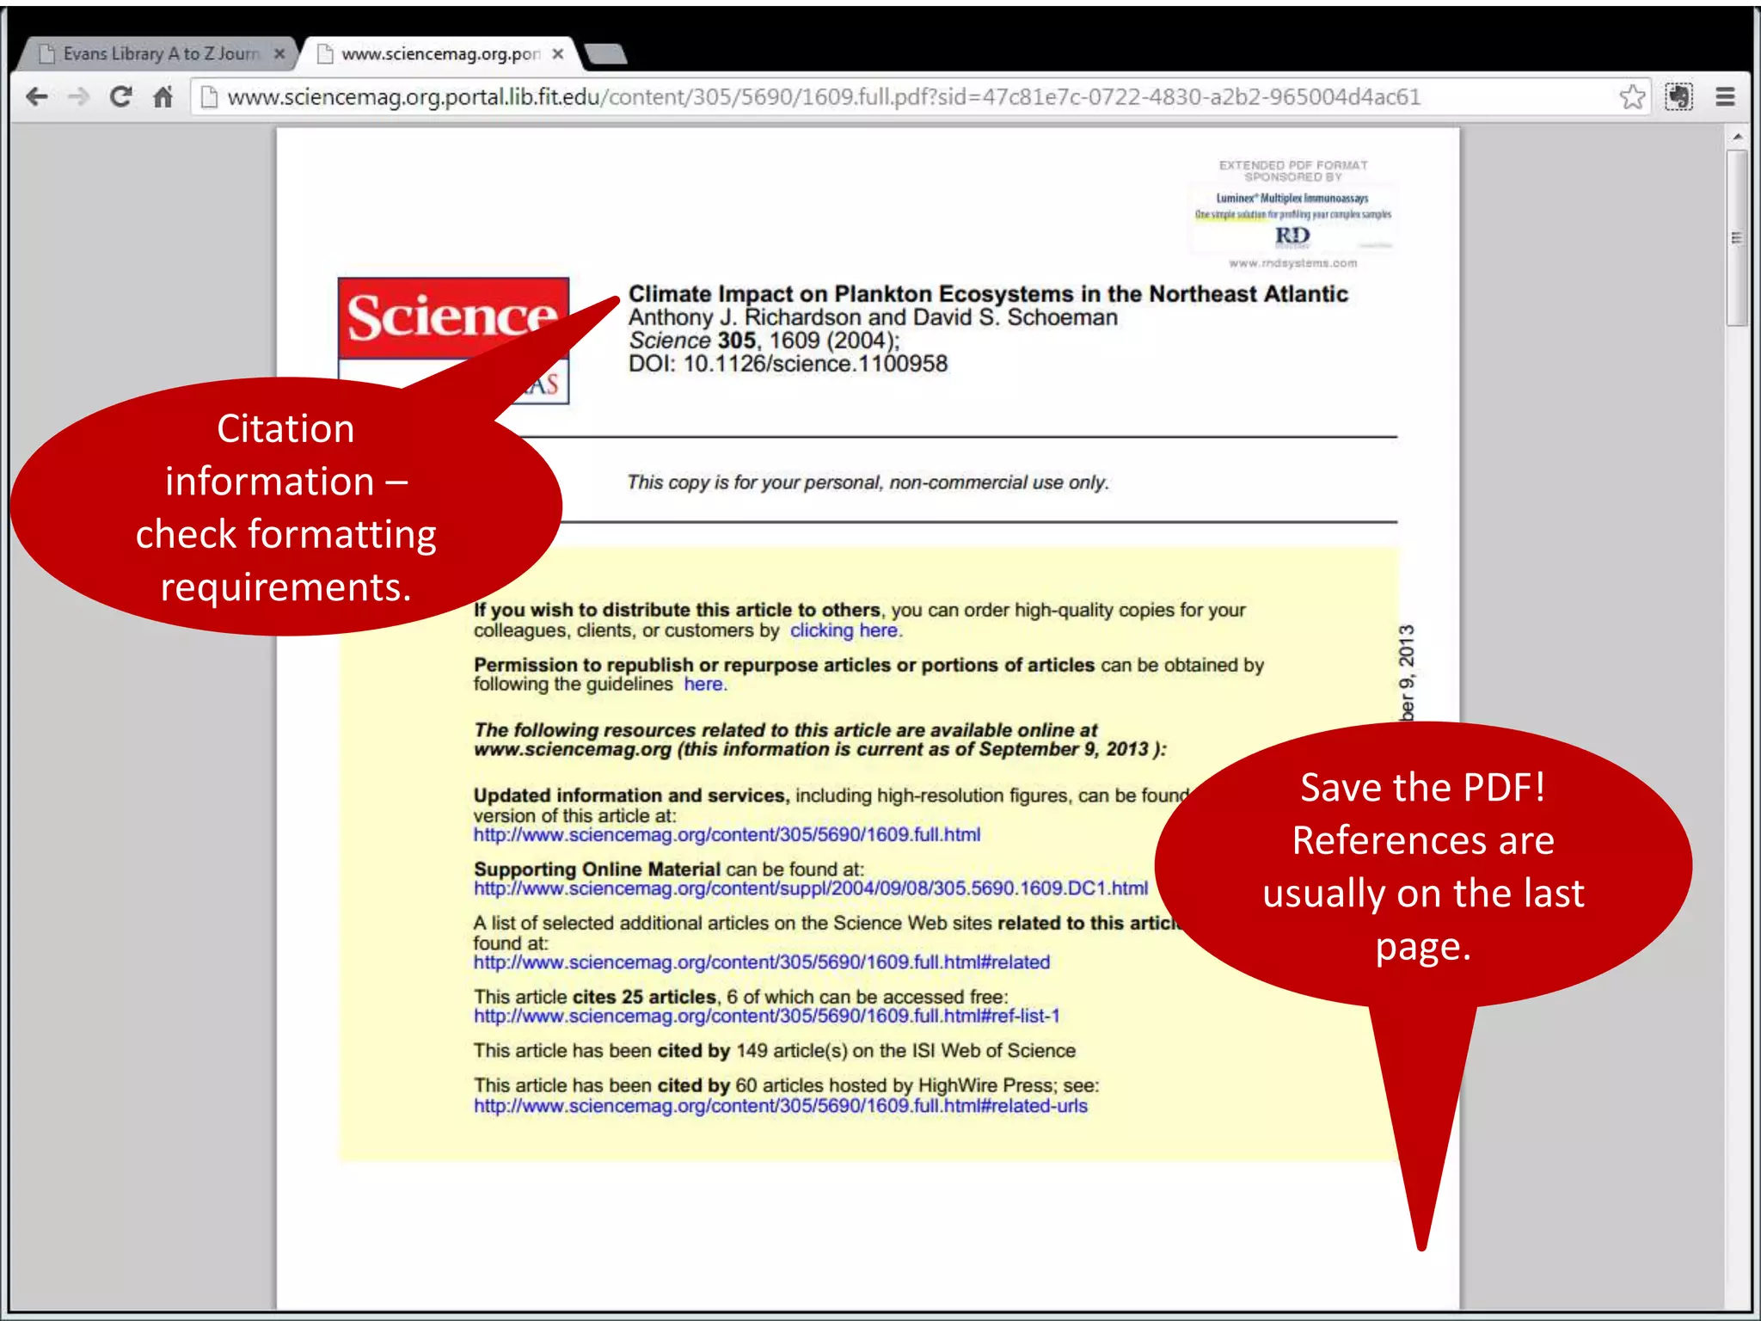Click the browser forward arrow
Image resolution: width=1761 pixels, height=1321 pixels.
[78, 96]
